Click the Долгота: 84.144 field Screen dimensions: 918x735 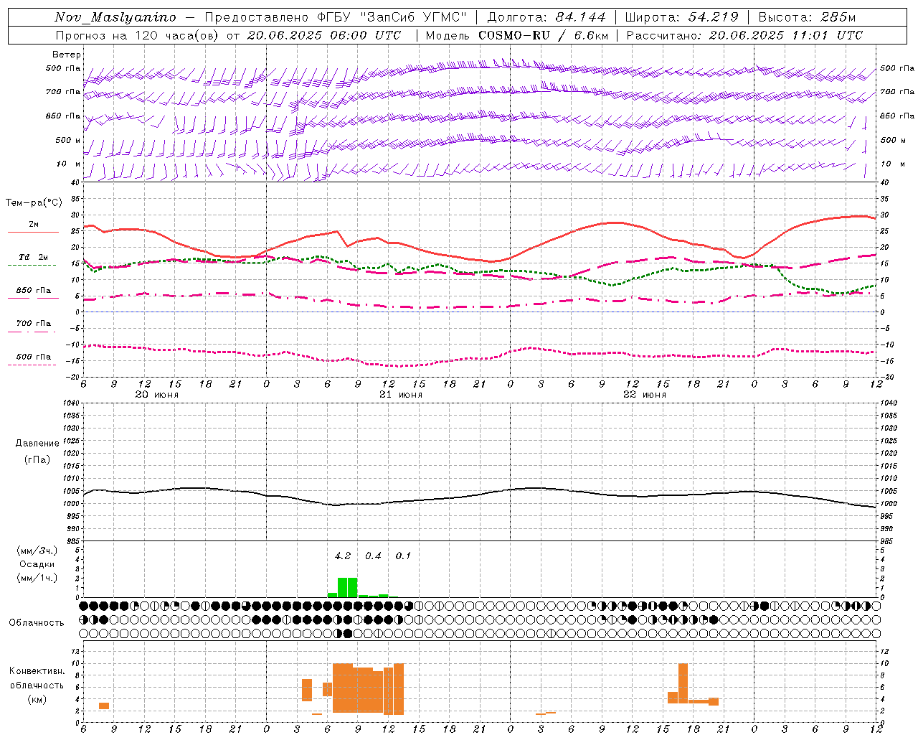[546, 17]
